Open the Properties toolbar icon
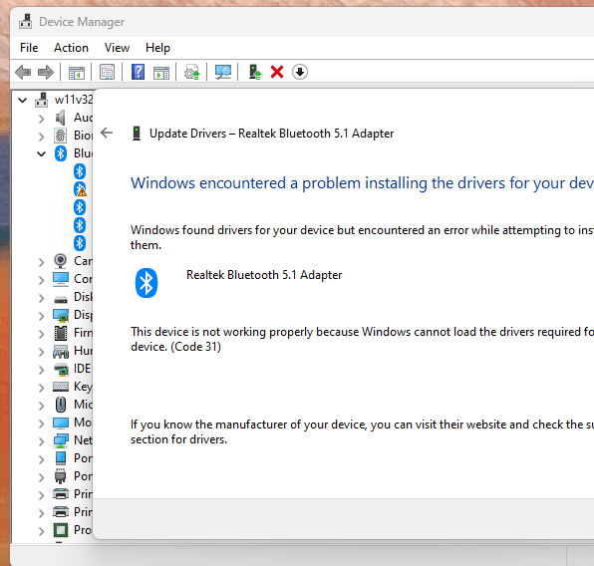The image size is (594, 566). [108, 72]
